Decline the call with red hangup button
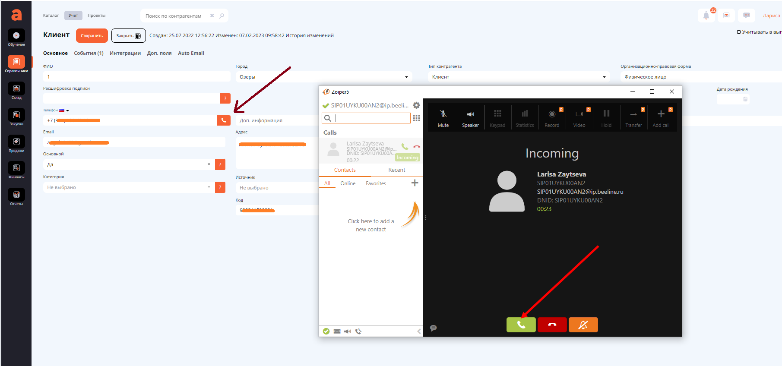This screenshot has width=782, height=366. point(552,325)
